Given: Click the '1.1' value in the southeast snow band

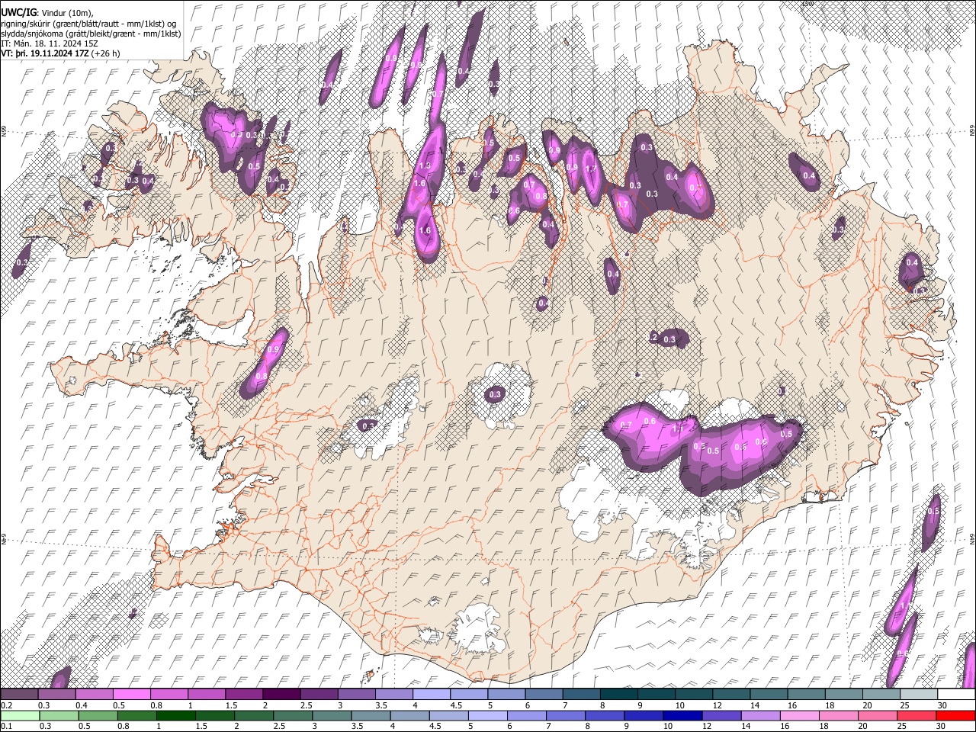Looking at the screenshot, I should pyautogui.click(x=676, y=429).
